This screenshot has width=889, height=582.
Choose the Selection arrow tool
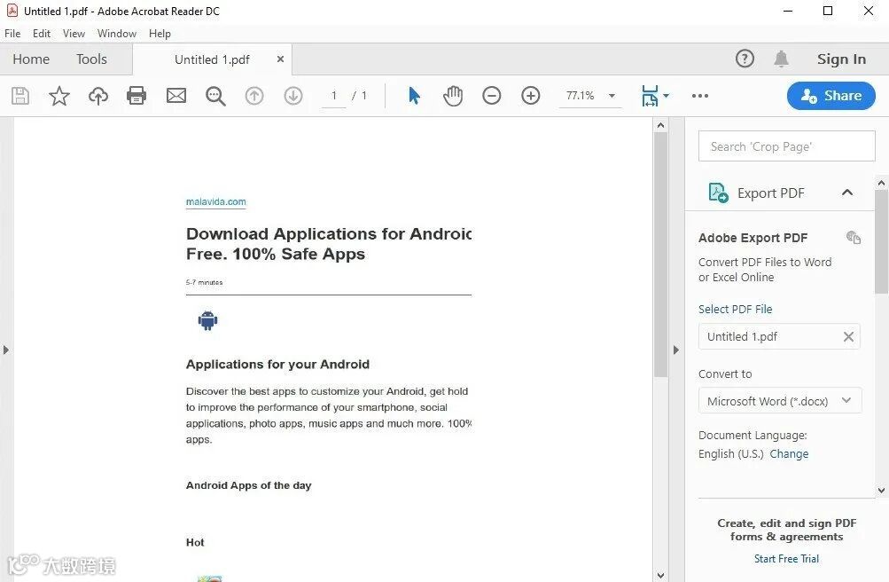point(414,95)
